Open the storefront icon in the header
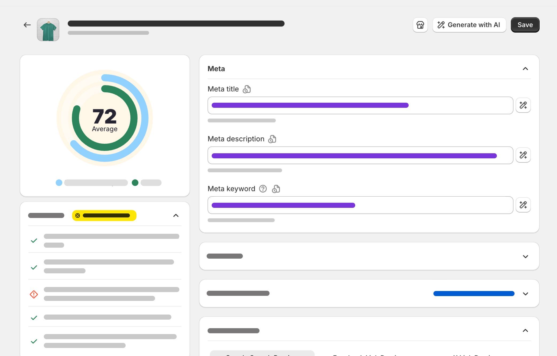Image resolution: width=557 pixels, height=356 pixels. pyautogui.click(x=420, y=25)
